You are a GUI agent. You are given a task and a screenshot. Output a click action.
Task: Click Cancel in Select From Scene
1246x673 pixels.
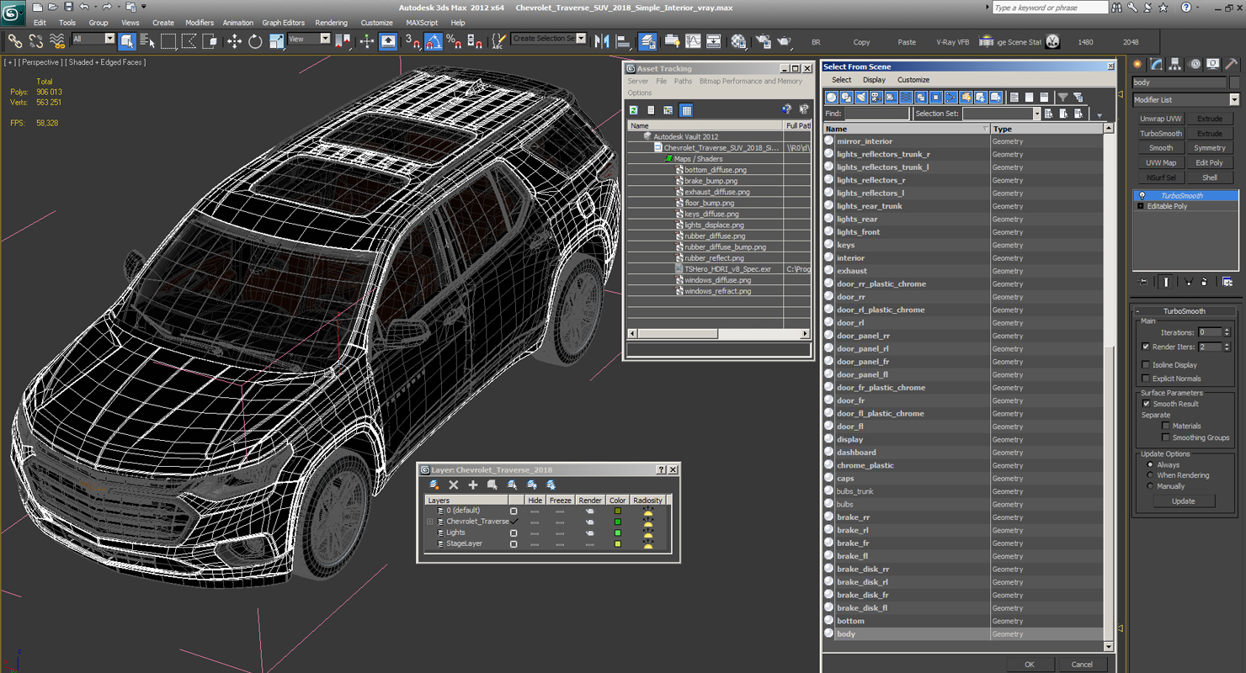pyautogui.click(x=1082, y=665)
